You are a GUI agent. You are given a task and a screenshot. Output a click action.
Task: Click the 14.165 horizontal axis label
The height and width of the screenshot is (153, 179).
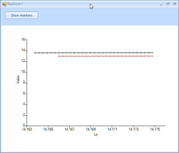pyautogui.click(x=48, y=129)
